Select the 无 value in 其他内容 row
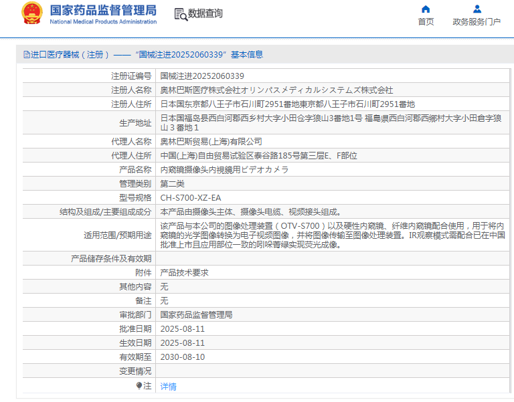 [164, 287]
